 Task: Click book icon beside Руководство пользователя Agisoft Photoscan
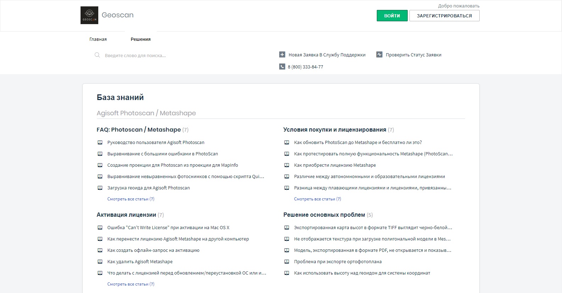pos(100,143)
